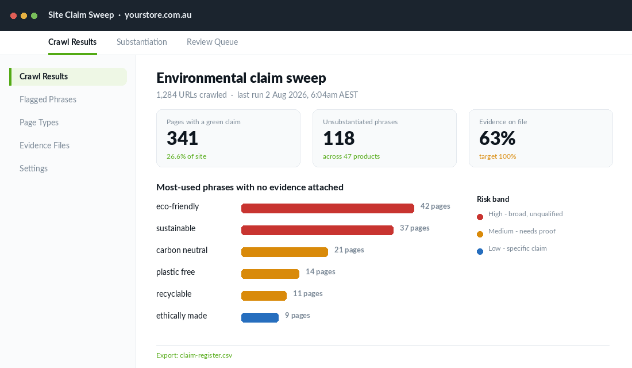Click the 'Risk band' legend heading
Image resolution: width=632 pixels, height=368 pixels.
(493, 200)
